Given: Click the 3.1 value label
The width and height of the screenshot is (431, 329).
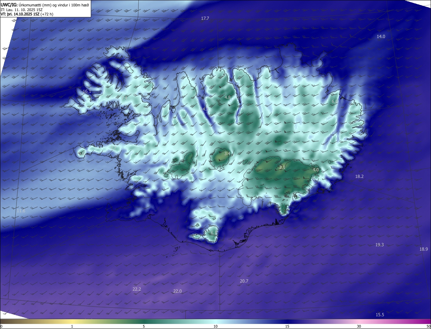Looking at the screenshot, I should coord(282,167).
